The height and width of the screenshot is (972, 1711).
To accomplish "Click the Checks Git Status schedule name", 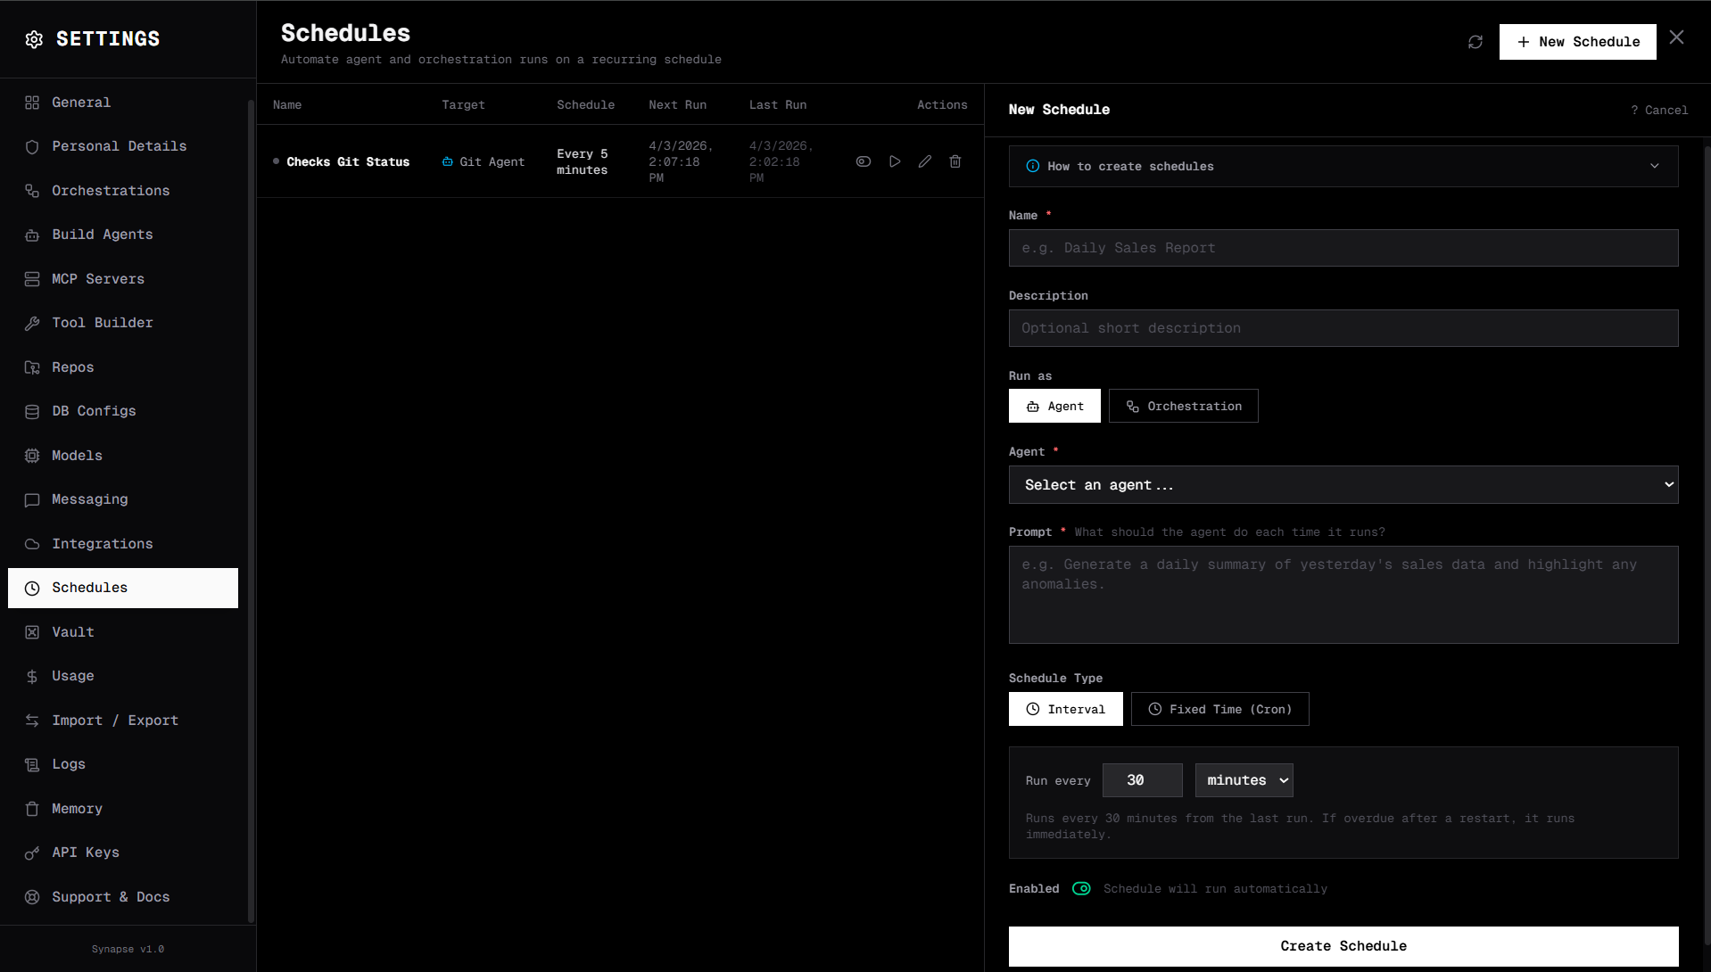I will coord(348,161).
